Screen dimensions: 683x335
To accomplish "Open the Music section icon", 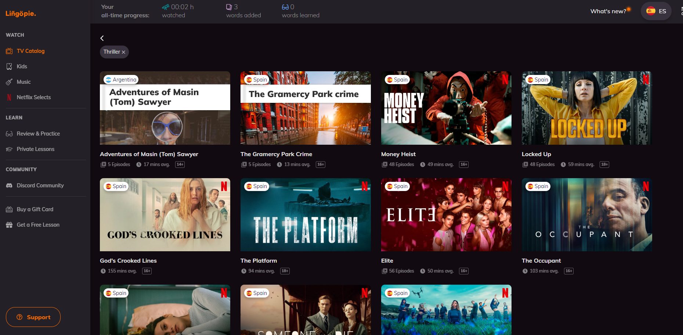I will click(x=9, y=82).
